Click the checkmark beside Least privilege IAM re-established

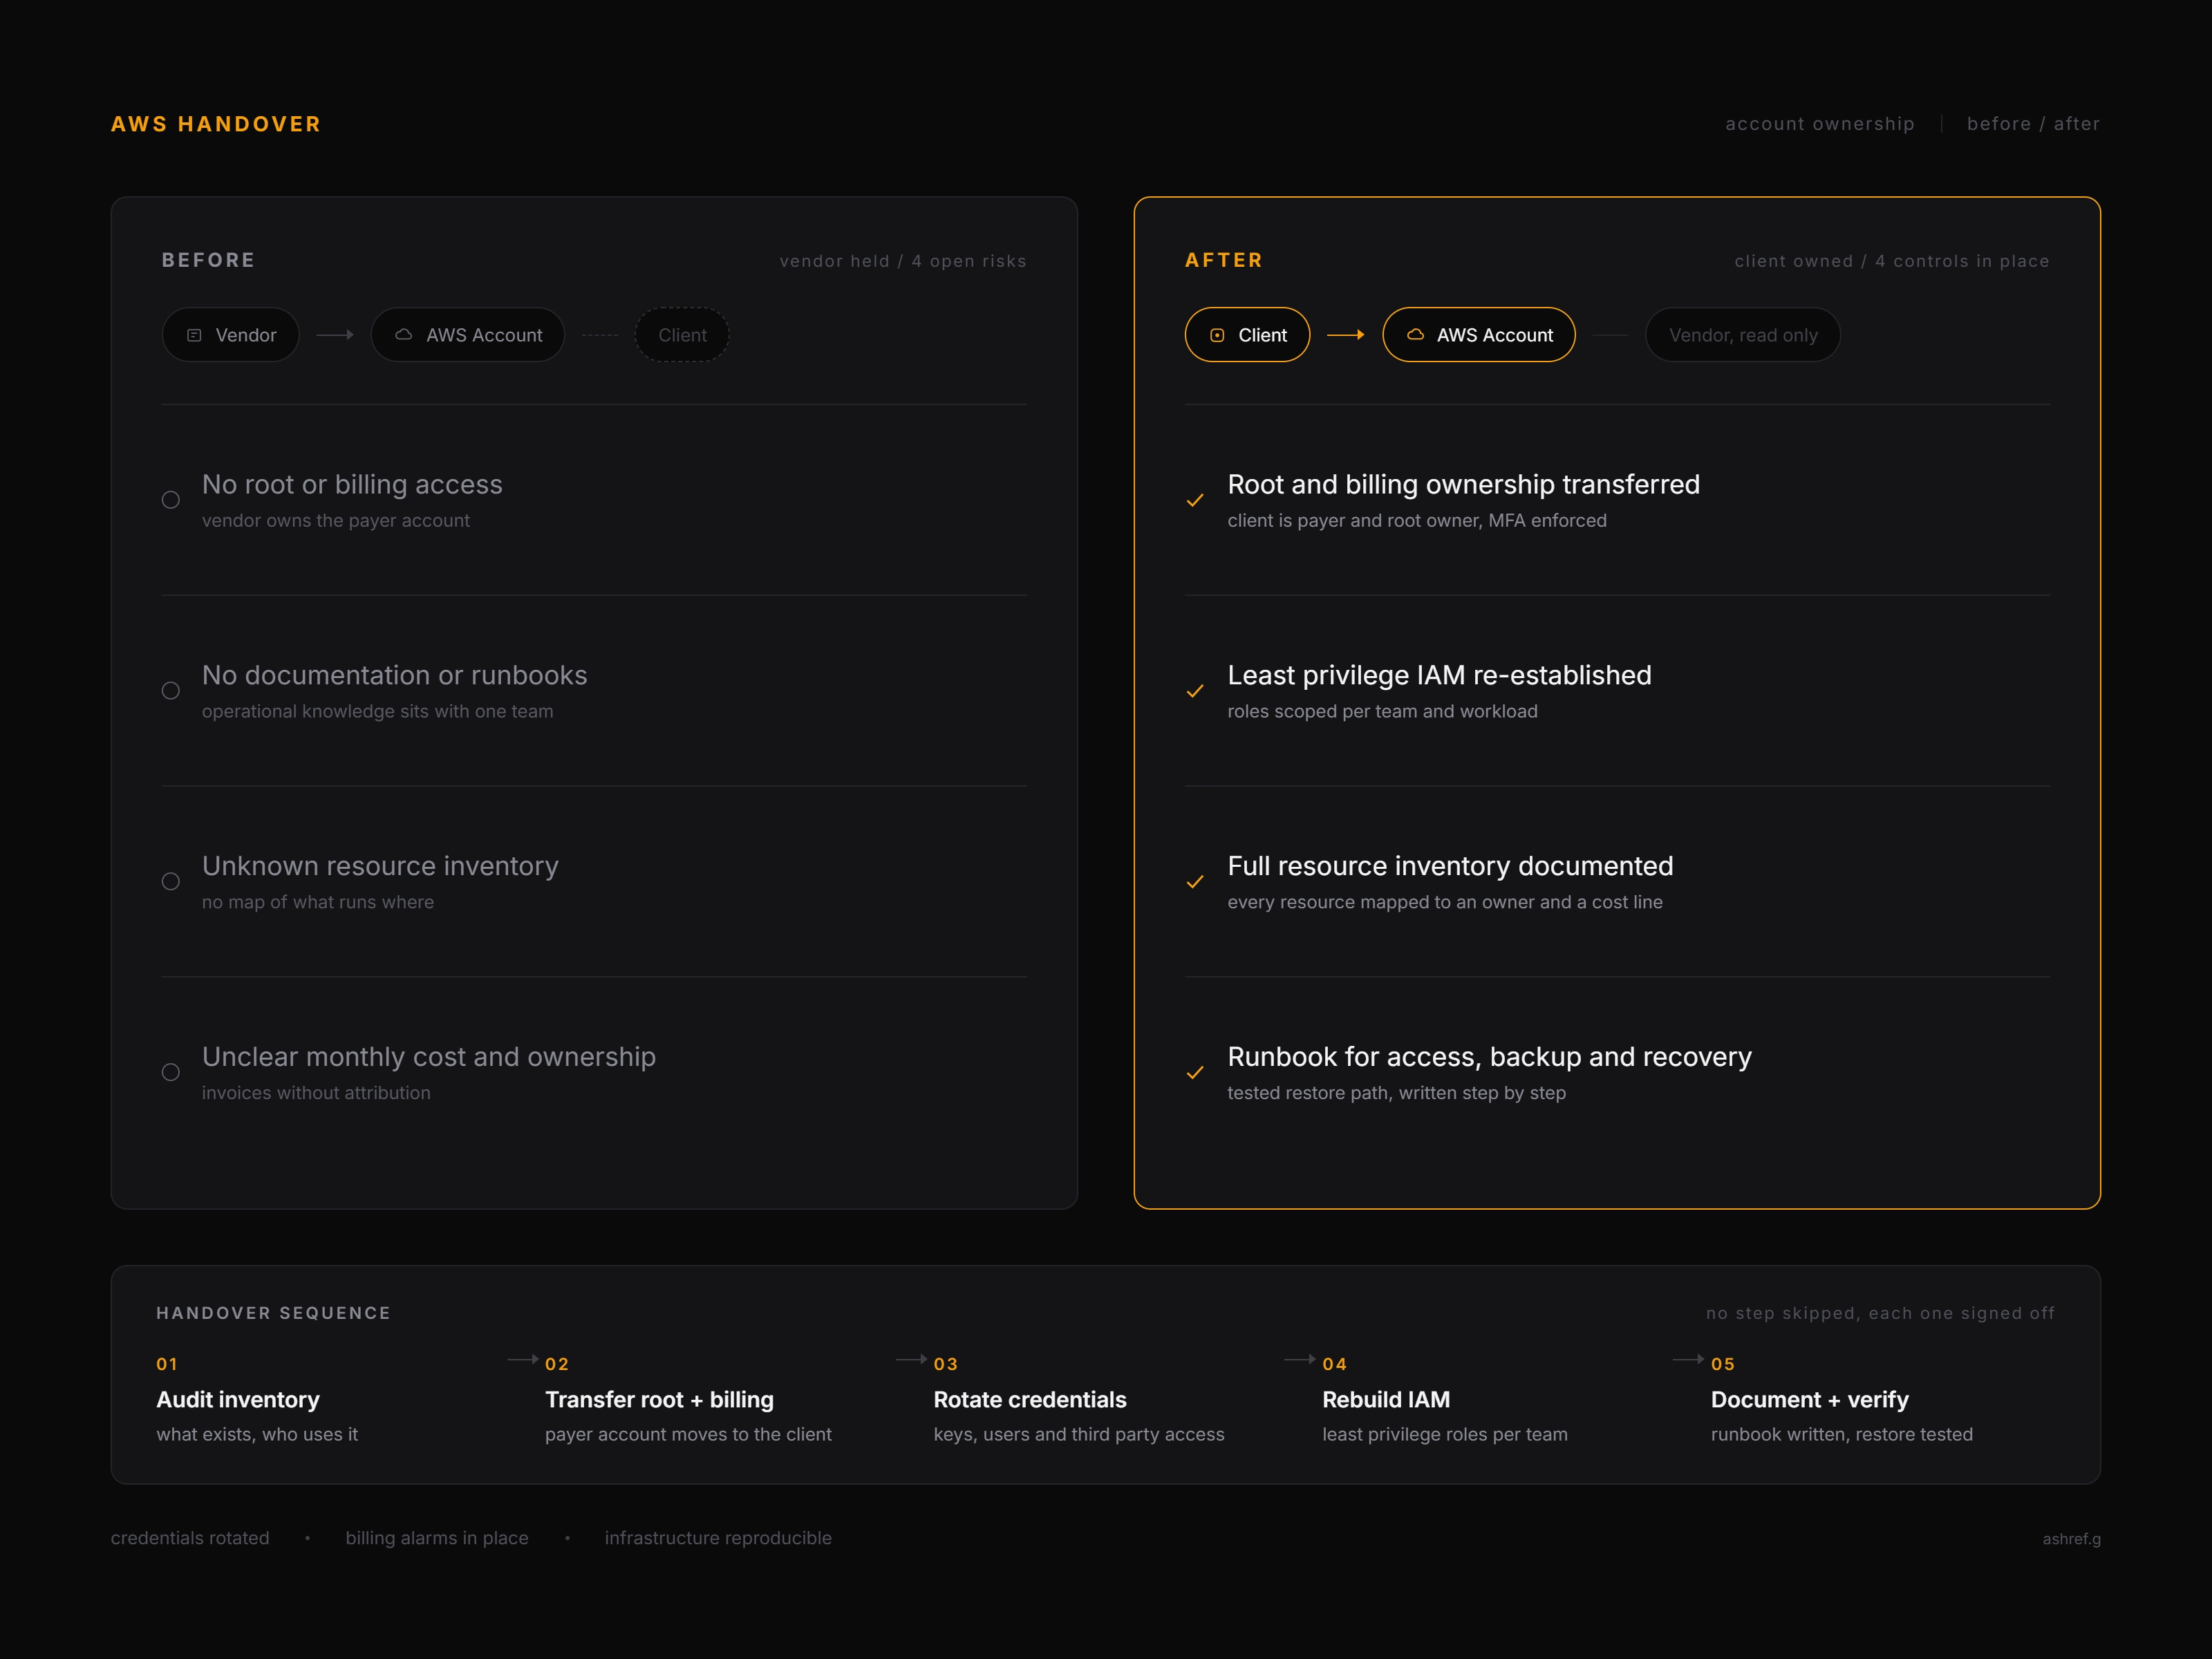[x=1195, y=691]
